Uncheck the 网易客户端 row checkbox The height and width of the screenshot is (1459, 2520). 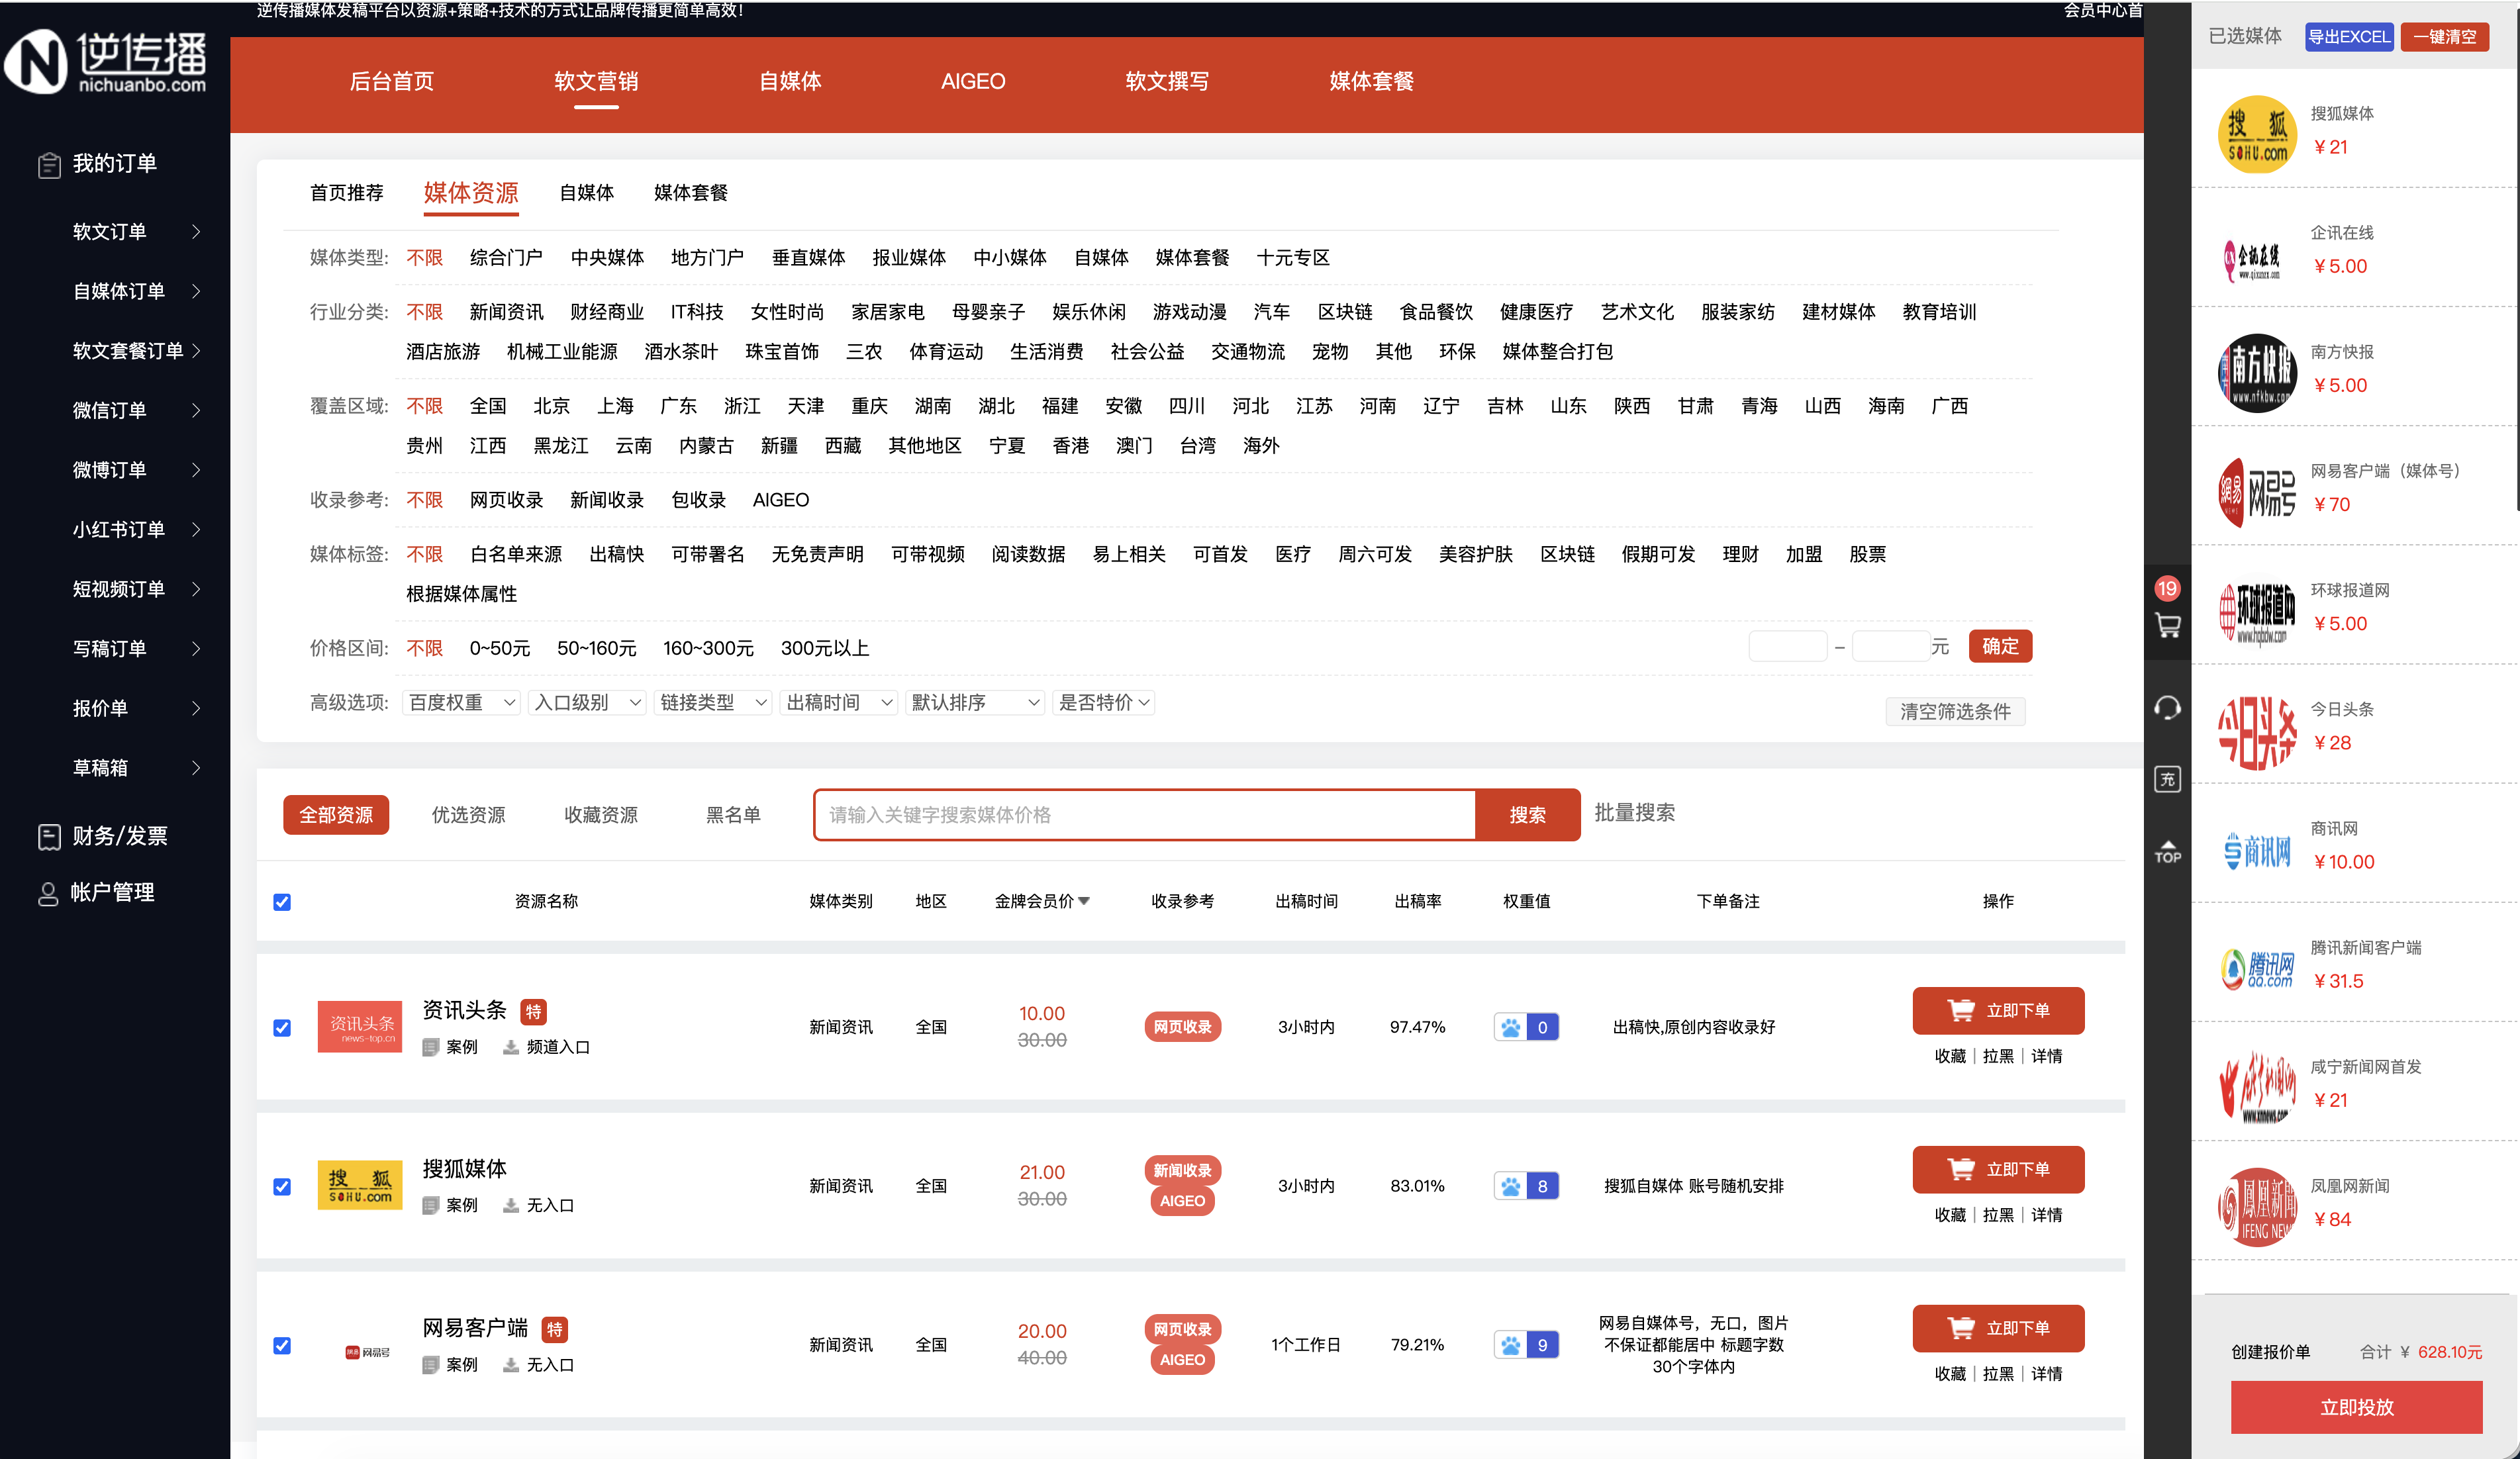click(282, 1346)
